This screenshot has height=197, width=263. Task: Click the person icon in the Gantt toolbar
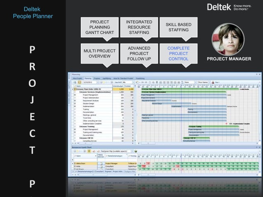213,82
